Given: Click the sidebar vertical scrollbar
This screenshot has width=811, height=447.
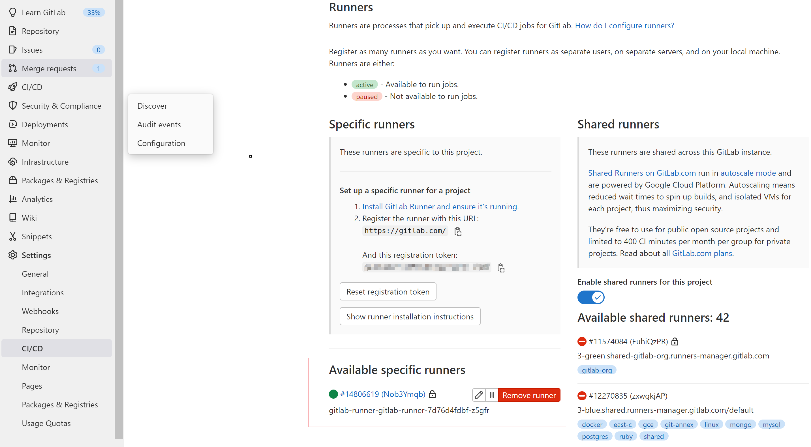Looking at the screenshot, I should 119,219.
